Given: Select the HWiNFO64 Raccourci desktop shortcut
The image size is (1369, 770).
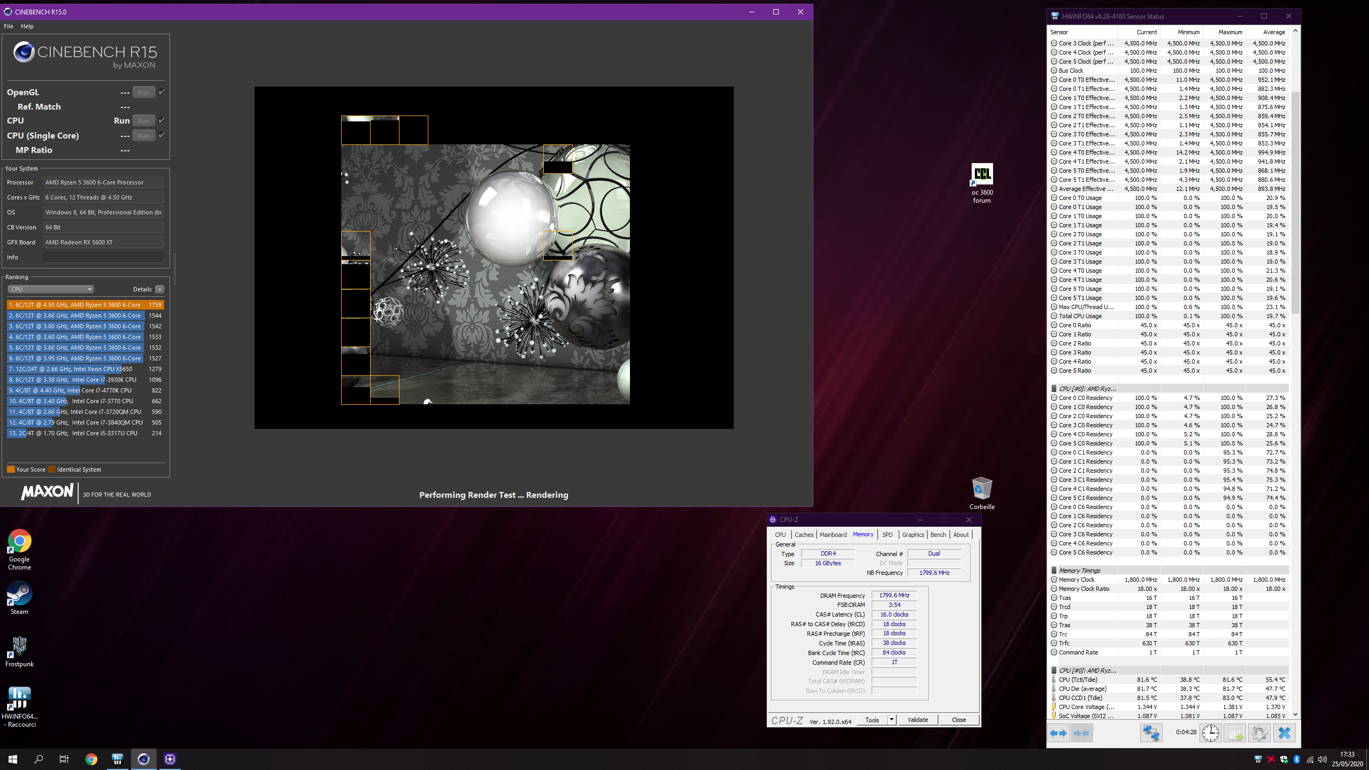Looking at the screenshot, I should click(x=19, y=707).
